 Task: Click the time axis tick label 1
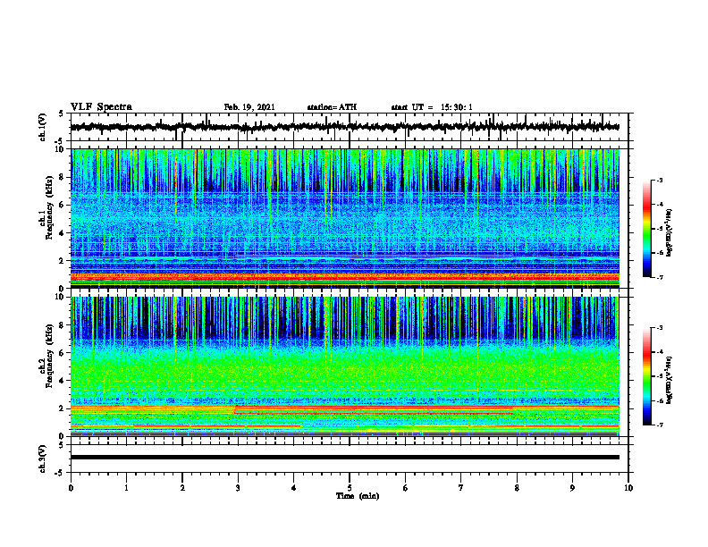(x=126, y=488)
